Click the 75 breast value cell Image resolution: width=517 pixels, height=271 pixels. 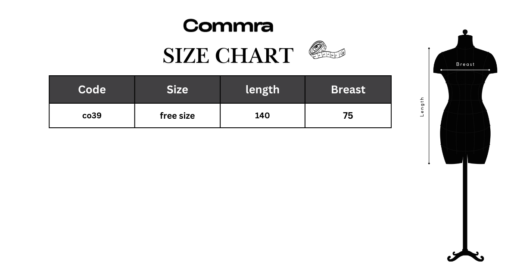coord(348,116)
